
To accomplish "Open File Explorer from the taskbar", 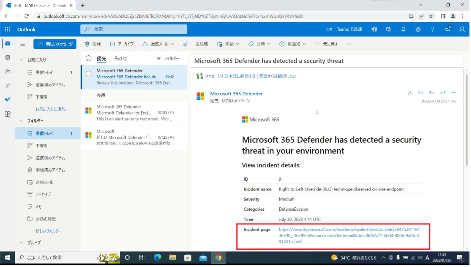I will coord(173,258).
